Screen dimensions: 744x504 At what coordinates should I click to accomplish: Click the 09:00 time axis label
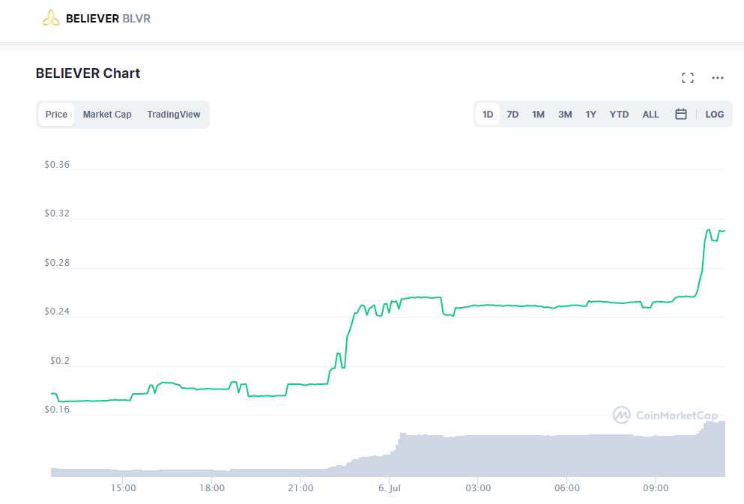(656, 488)
